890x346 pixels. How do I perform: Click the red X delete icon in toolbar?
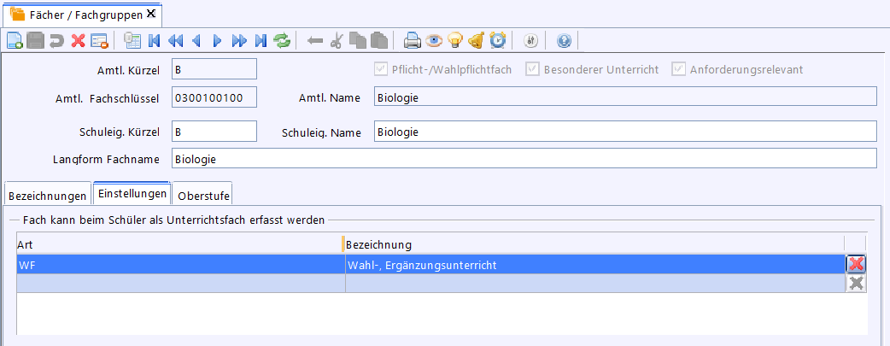point(78,40)
